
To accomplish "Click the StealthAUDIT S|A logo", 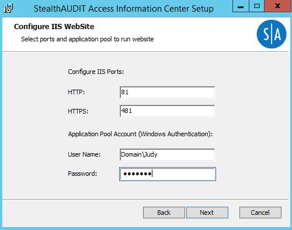I will coord(272,34).
